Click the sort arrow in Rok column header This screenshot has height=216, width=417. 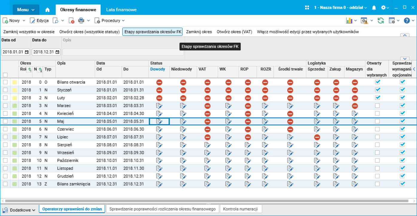point(29,70)
